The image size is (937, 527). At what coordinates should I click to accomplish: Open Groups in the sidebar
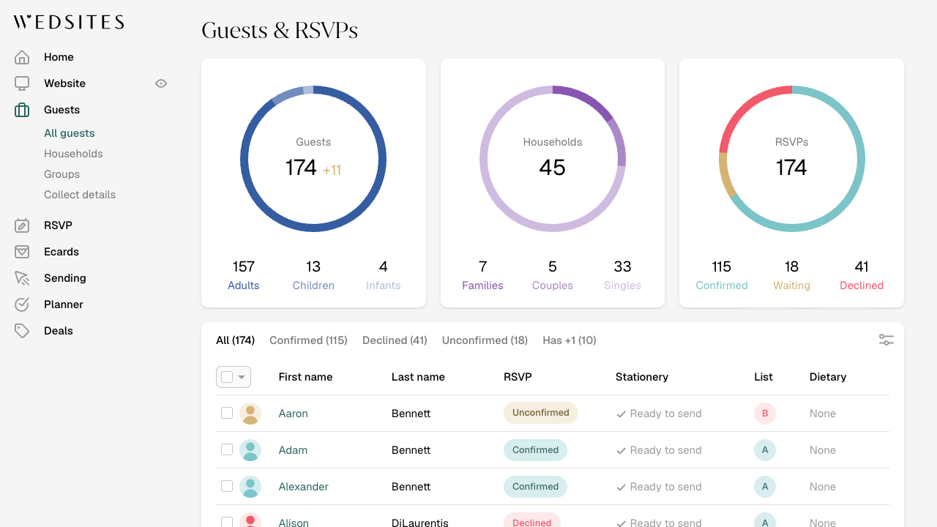click(x=61, y=174)
